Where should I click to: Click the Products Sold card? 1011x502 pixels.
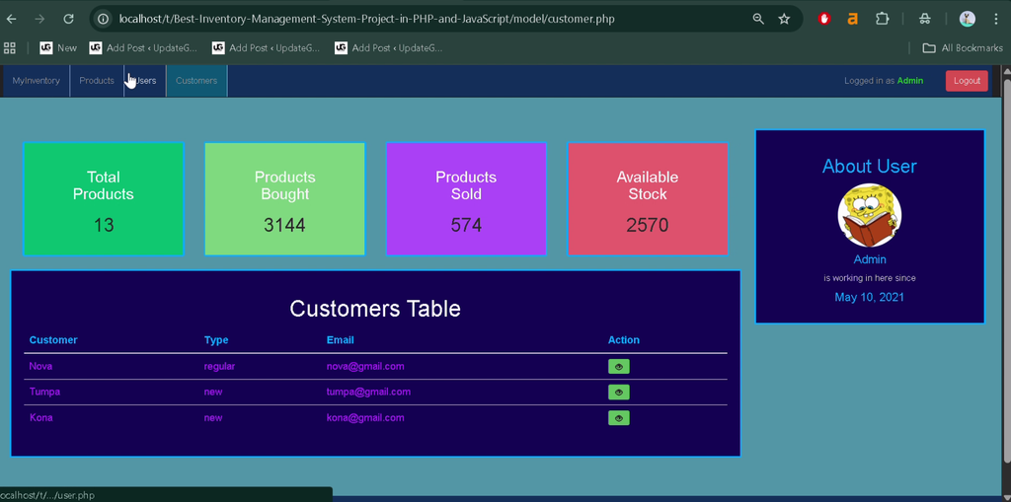point(466,198)
